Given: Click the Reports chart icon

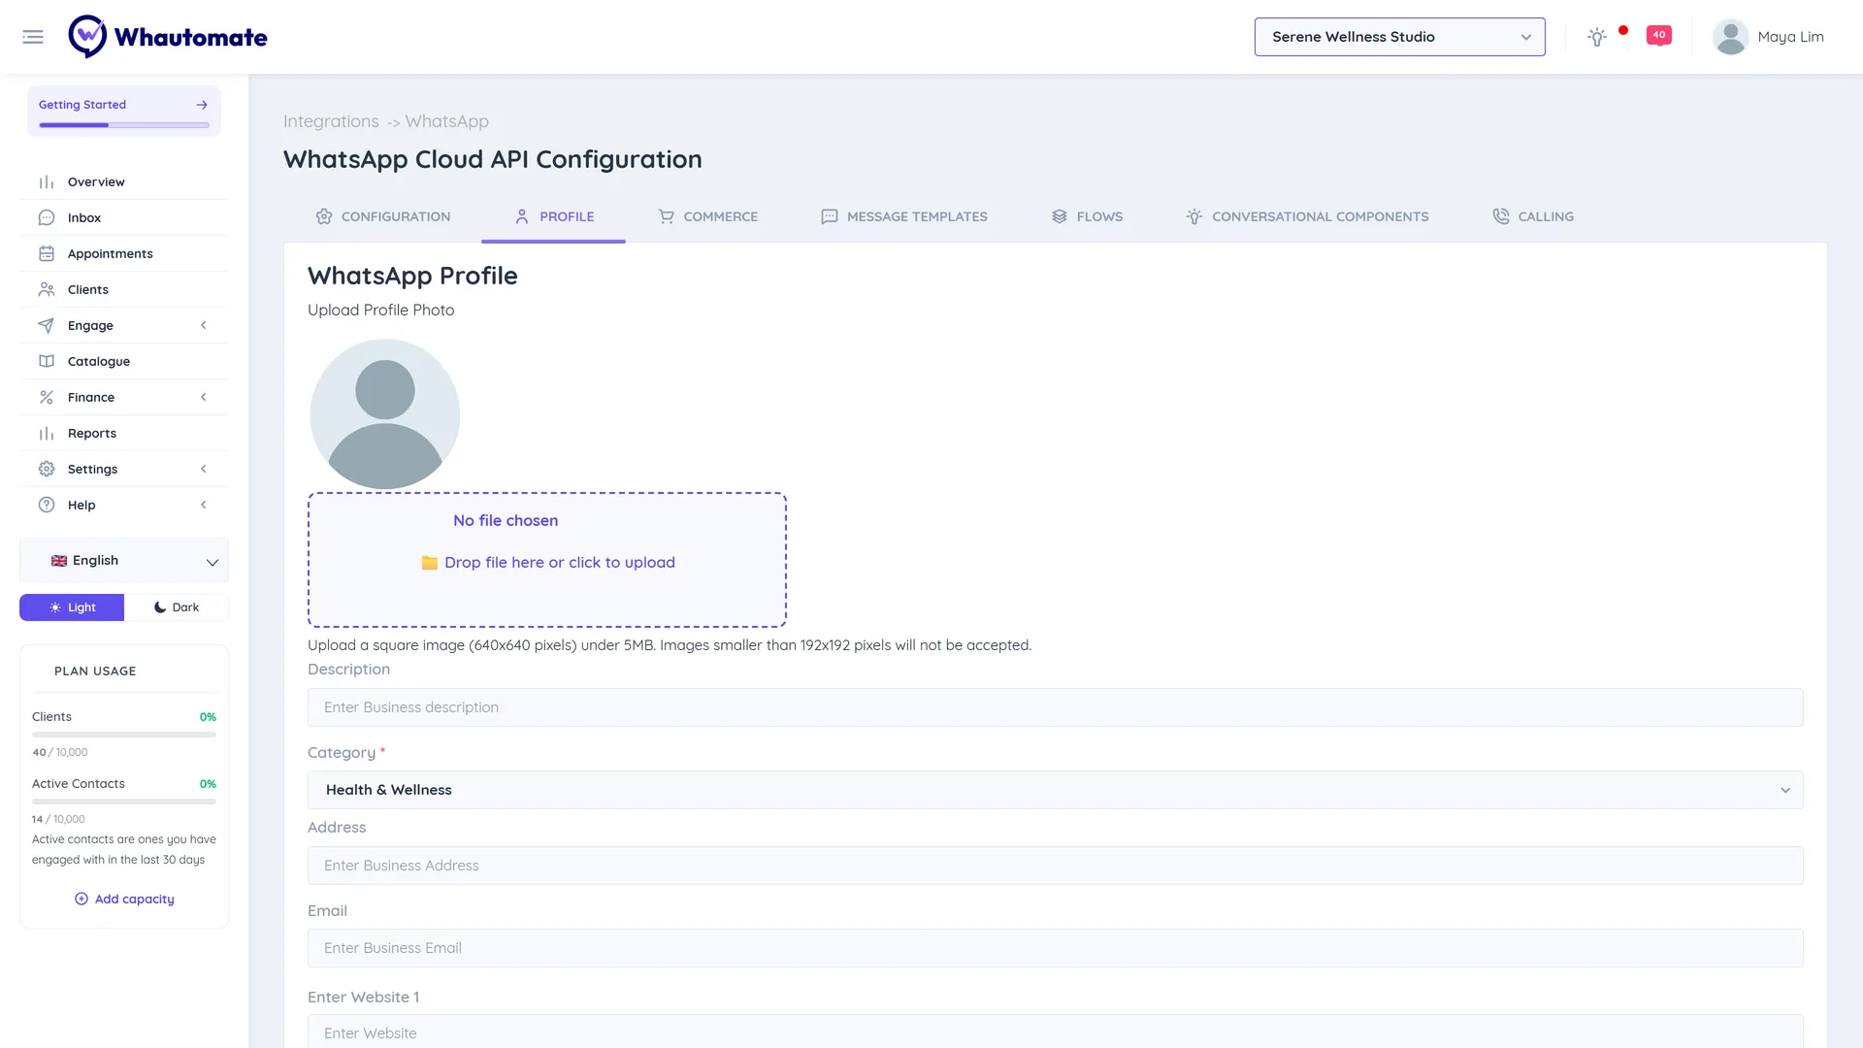Looking at the screenshot, I should (x=47, y=434).
